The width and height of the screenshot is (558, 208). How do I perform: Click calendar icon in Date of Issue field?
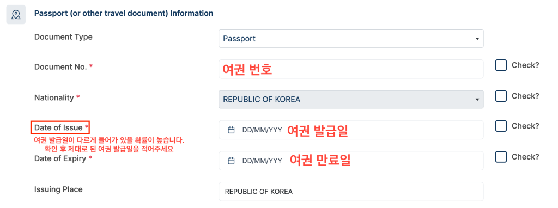pos(231,130)
